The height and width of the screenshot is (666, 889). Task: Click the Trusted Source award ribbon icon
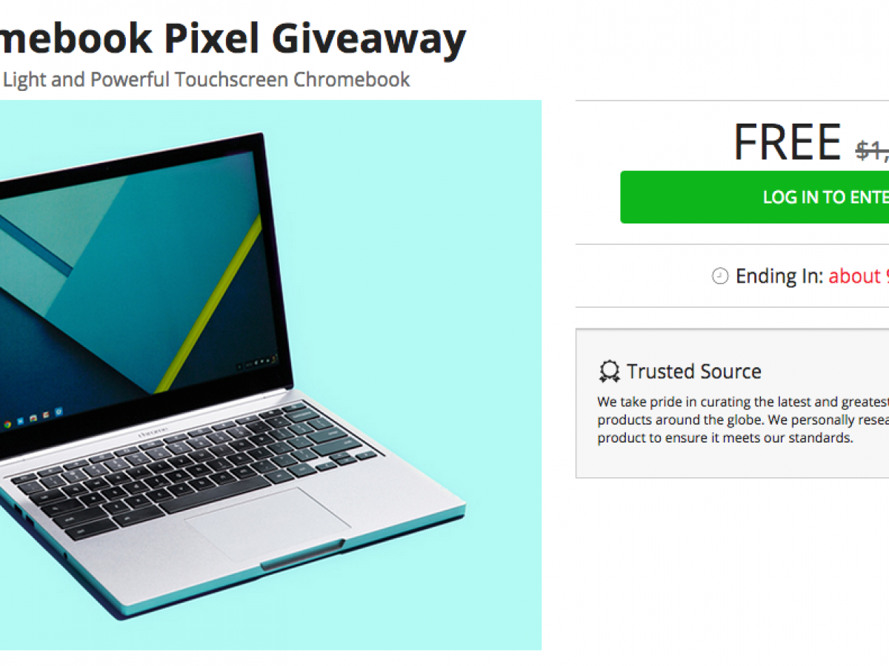[x=609, y=371]
